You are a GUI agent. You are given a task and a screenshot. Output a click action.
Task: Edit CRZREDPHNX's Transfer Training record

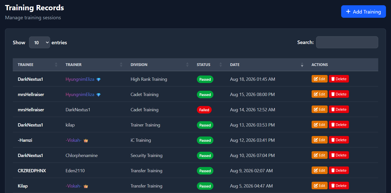319,170
